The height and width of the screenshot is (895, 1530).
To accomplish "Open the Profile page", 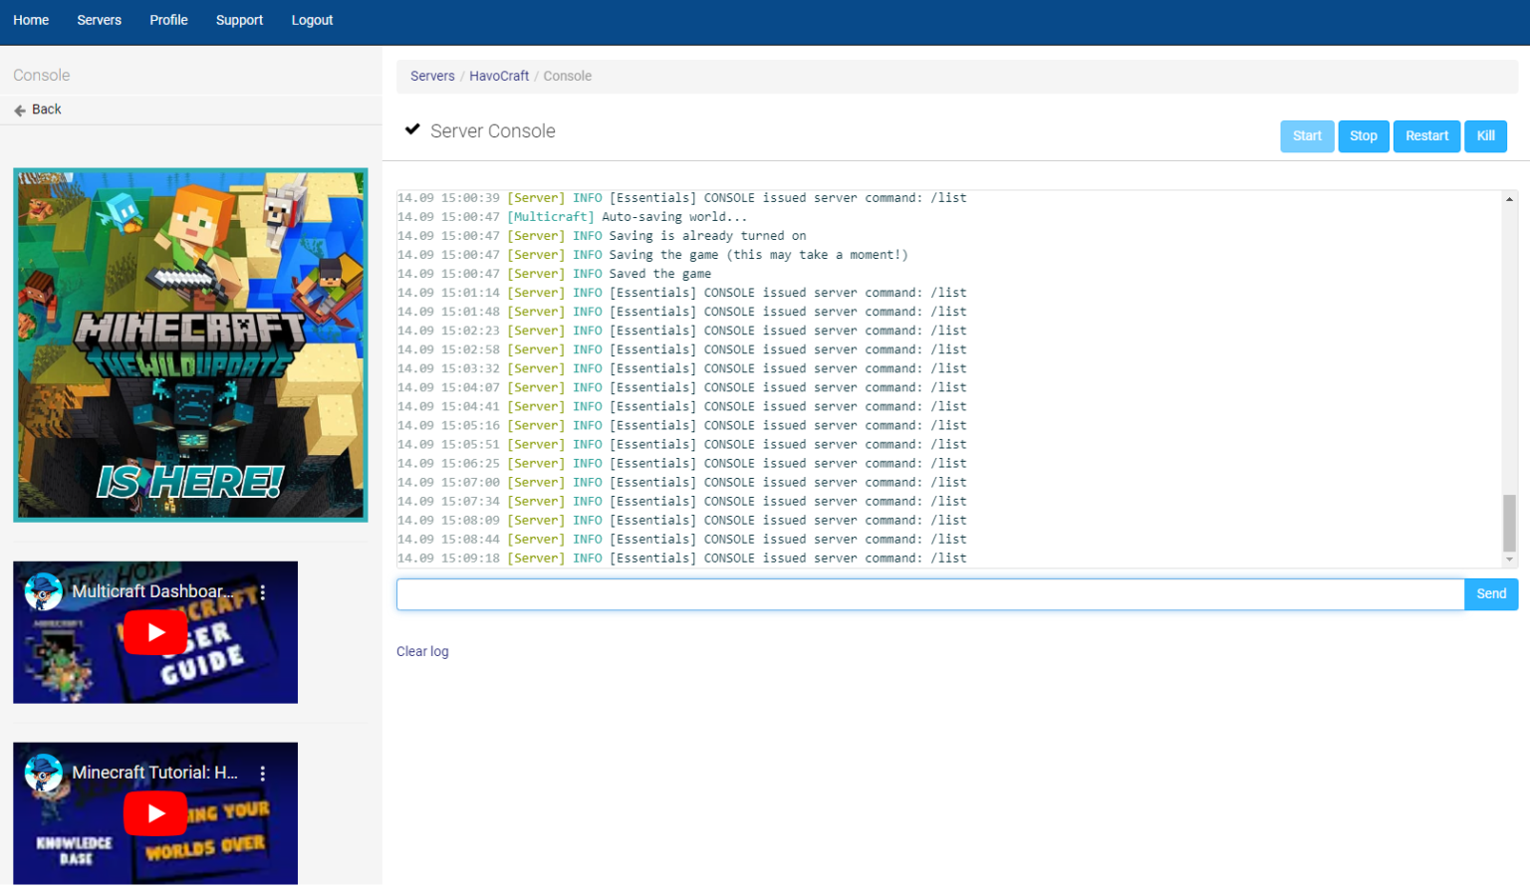I will (x=168, y=20).
